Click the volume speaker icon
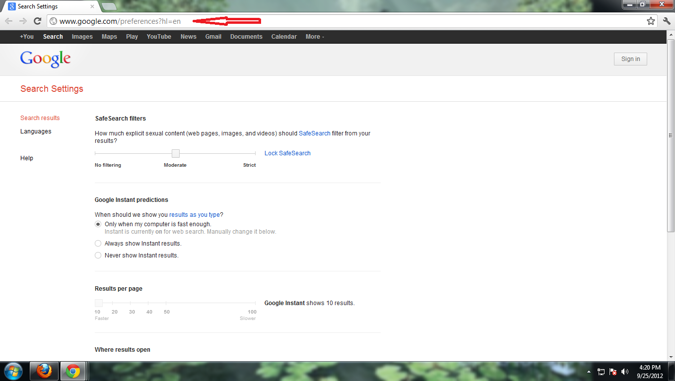This screenshot has width=675, height=381. pos(625,372)
